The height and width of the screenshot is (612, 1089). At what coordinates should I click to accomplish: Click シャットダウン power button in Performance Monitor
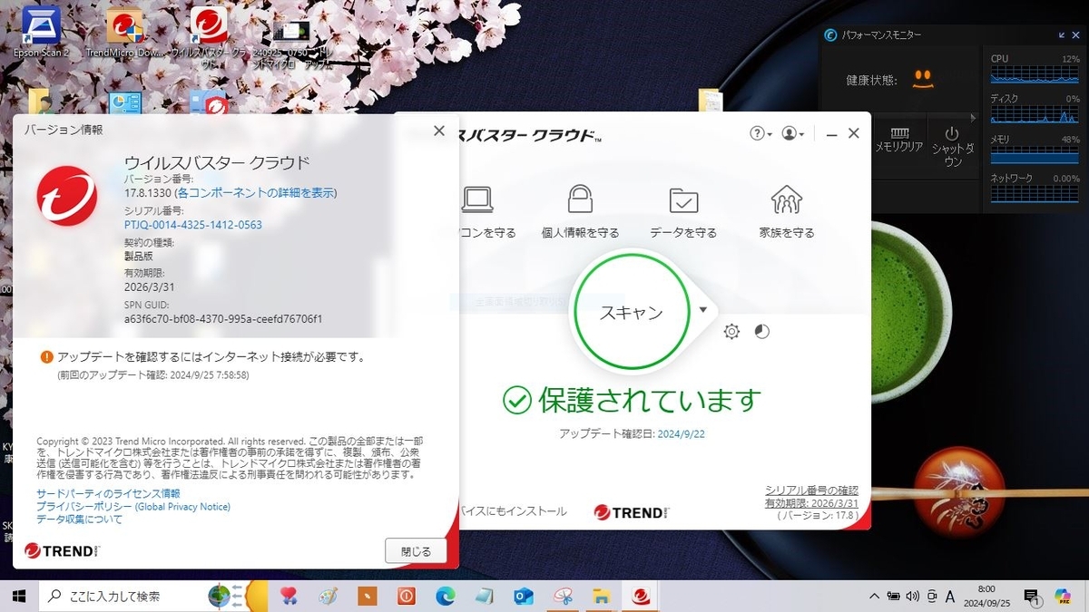click(x=952, y=146)
